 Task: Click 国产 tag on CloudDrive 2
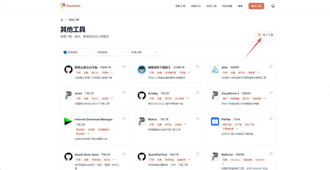point(225,99)
